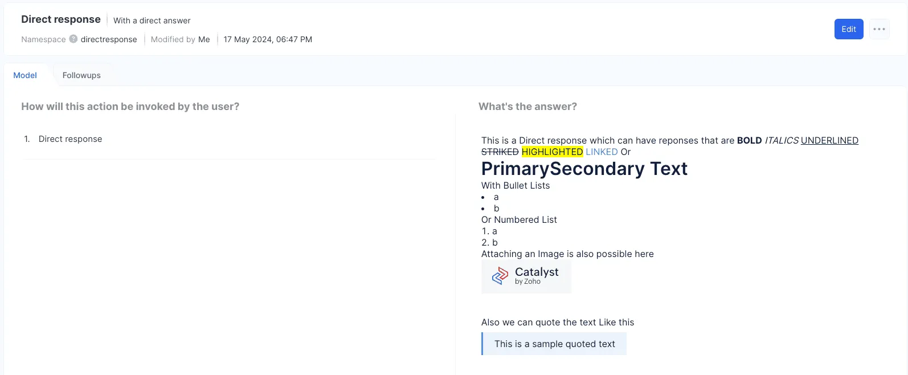Click the "PrimarySecondary Text" heading
The width and height of the screenshot is (908, 375).
coord(584,169)
